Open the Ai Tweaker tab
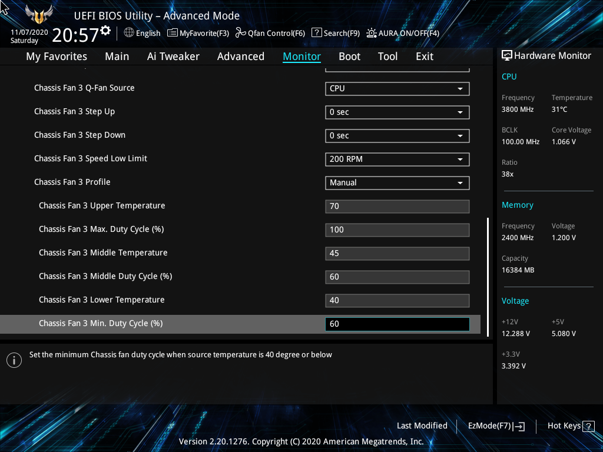The image size is (603, 452). (173, 56)
